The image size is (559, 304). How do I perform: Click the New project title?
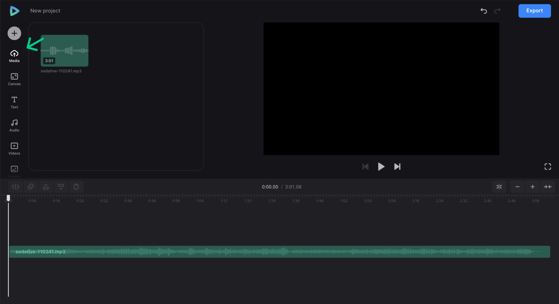click(x=45, y=11)
